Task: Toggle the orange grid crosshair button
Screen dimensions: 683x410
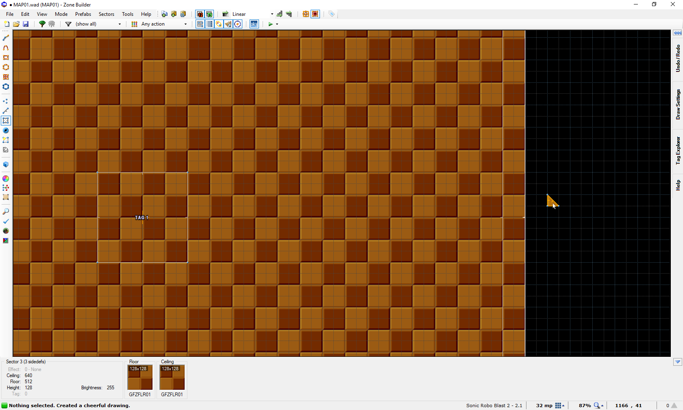Action: (x=306, y=14)
